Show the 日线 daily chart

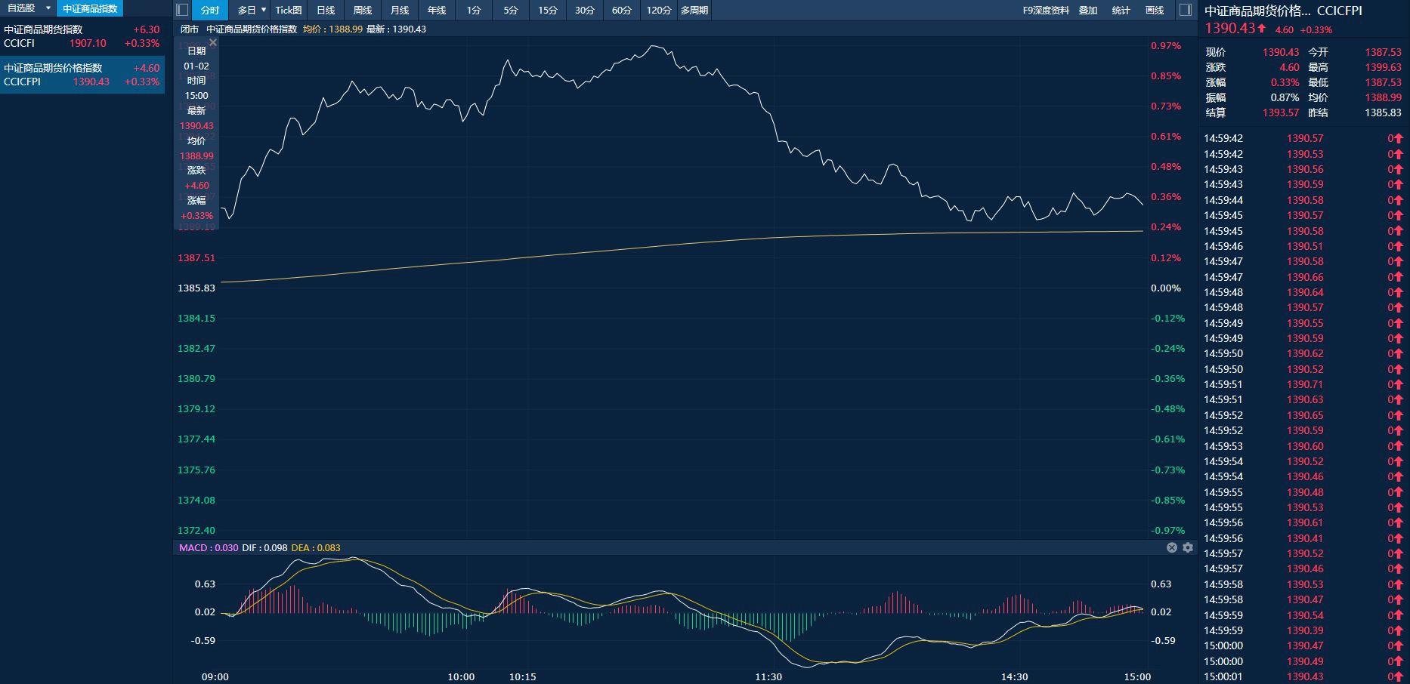point(326,10)
